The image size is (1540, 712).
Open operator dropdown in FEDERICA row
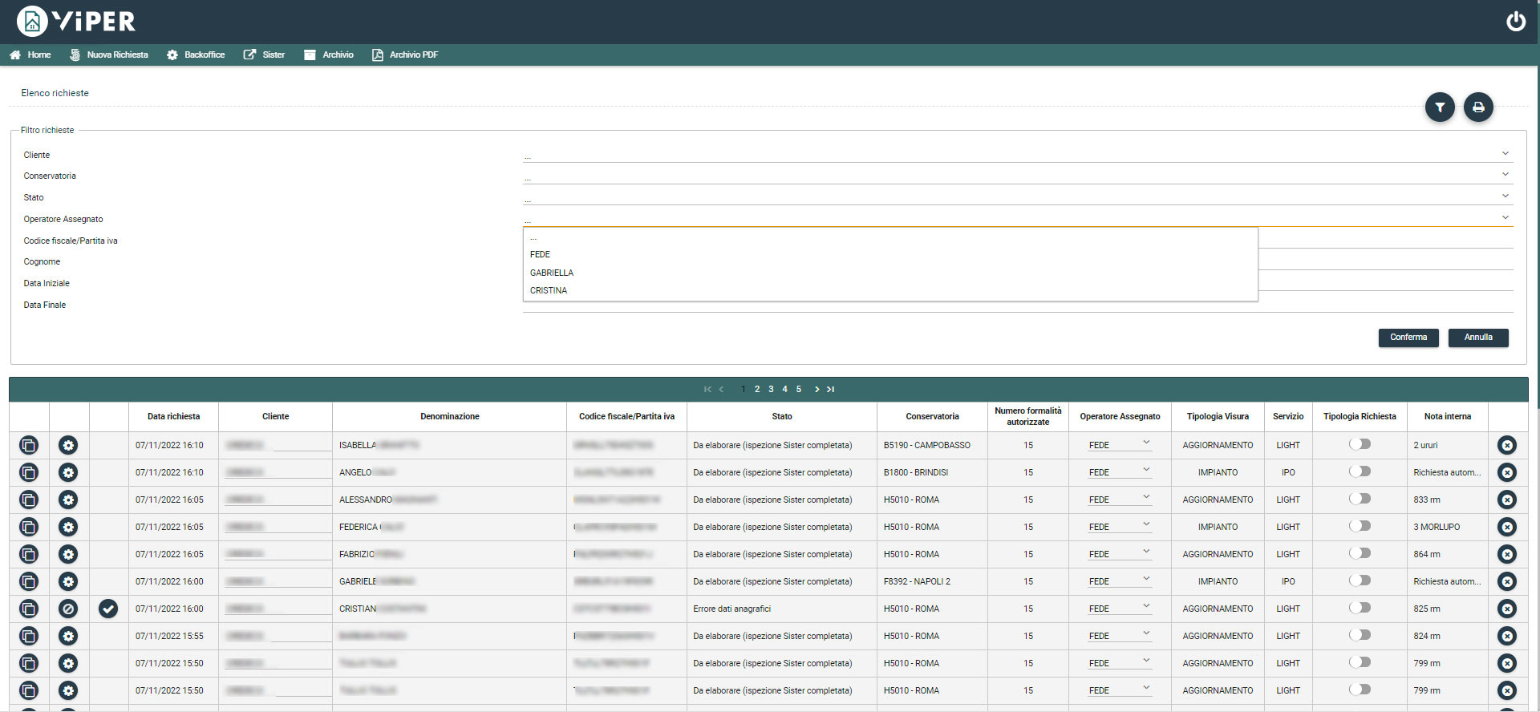pyautogui.click(x=1120, y=527)
